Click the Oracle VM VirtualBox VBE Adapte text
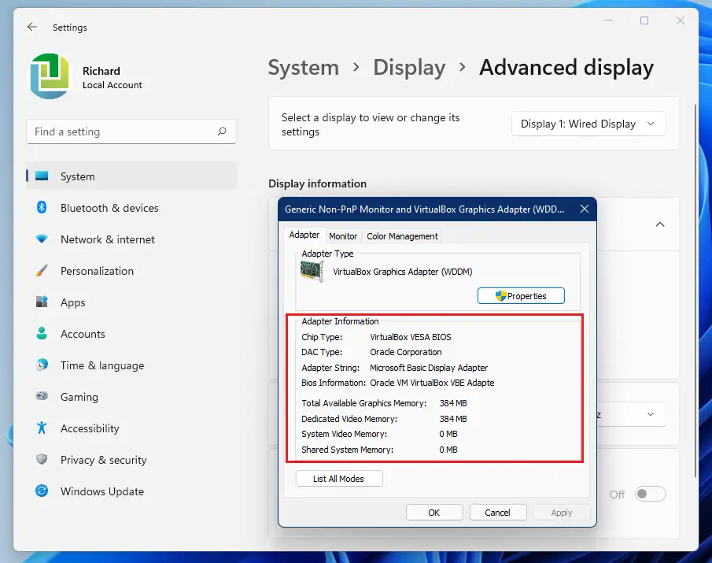712x563 pixels. [x=432, y=383]
